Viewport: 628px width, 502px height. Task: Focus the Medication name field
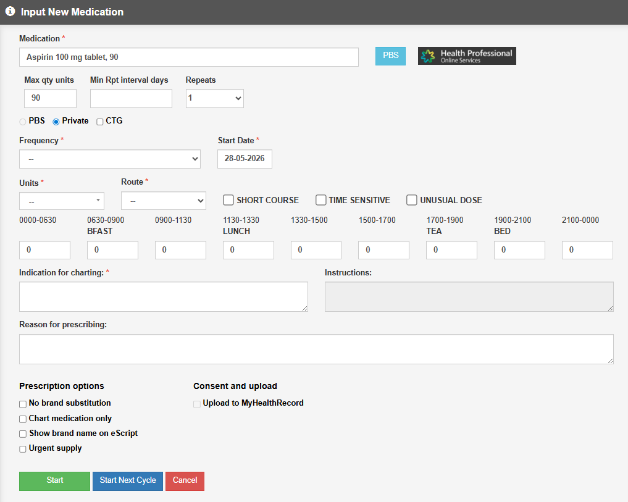point(188,57)
